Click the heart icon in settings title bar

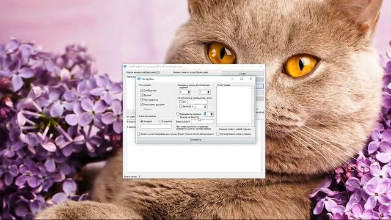pyautogui.click(x=139, y=79)
